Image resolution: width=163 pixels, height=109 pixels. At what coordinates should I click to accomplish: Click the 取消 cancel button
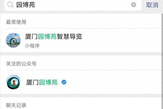pyautogui.click(x=152, y=5)
